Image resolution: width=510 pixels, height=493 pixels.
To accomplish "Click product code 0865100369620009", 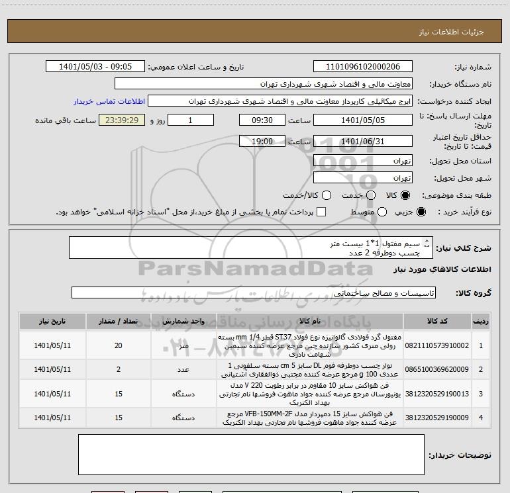I will click(437, 369).
